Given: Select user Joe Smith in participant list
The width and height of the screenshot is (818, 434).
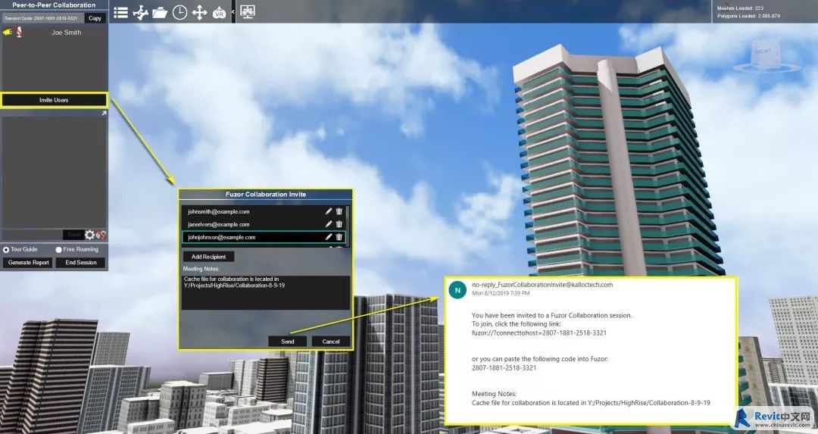Looking at the screenshot, I should (x=66, y=33).
